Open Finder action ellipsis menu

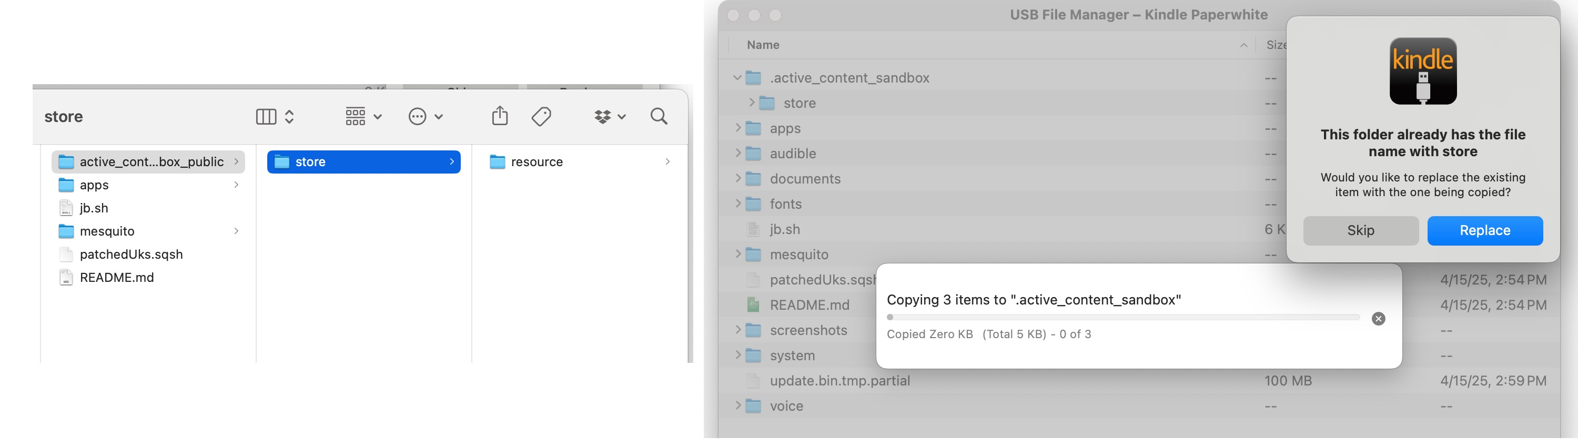coord(426,116)
